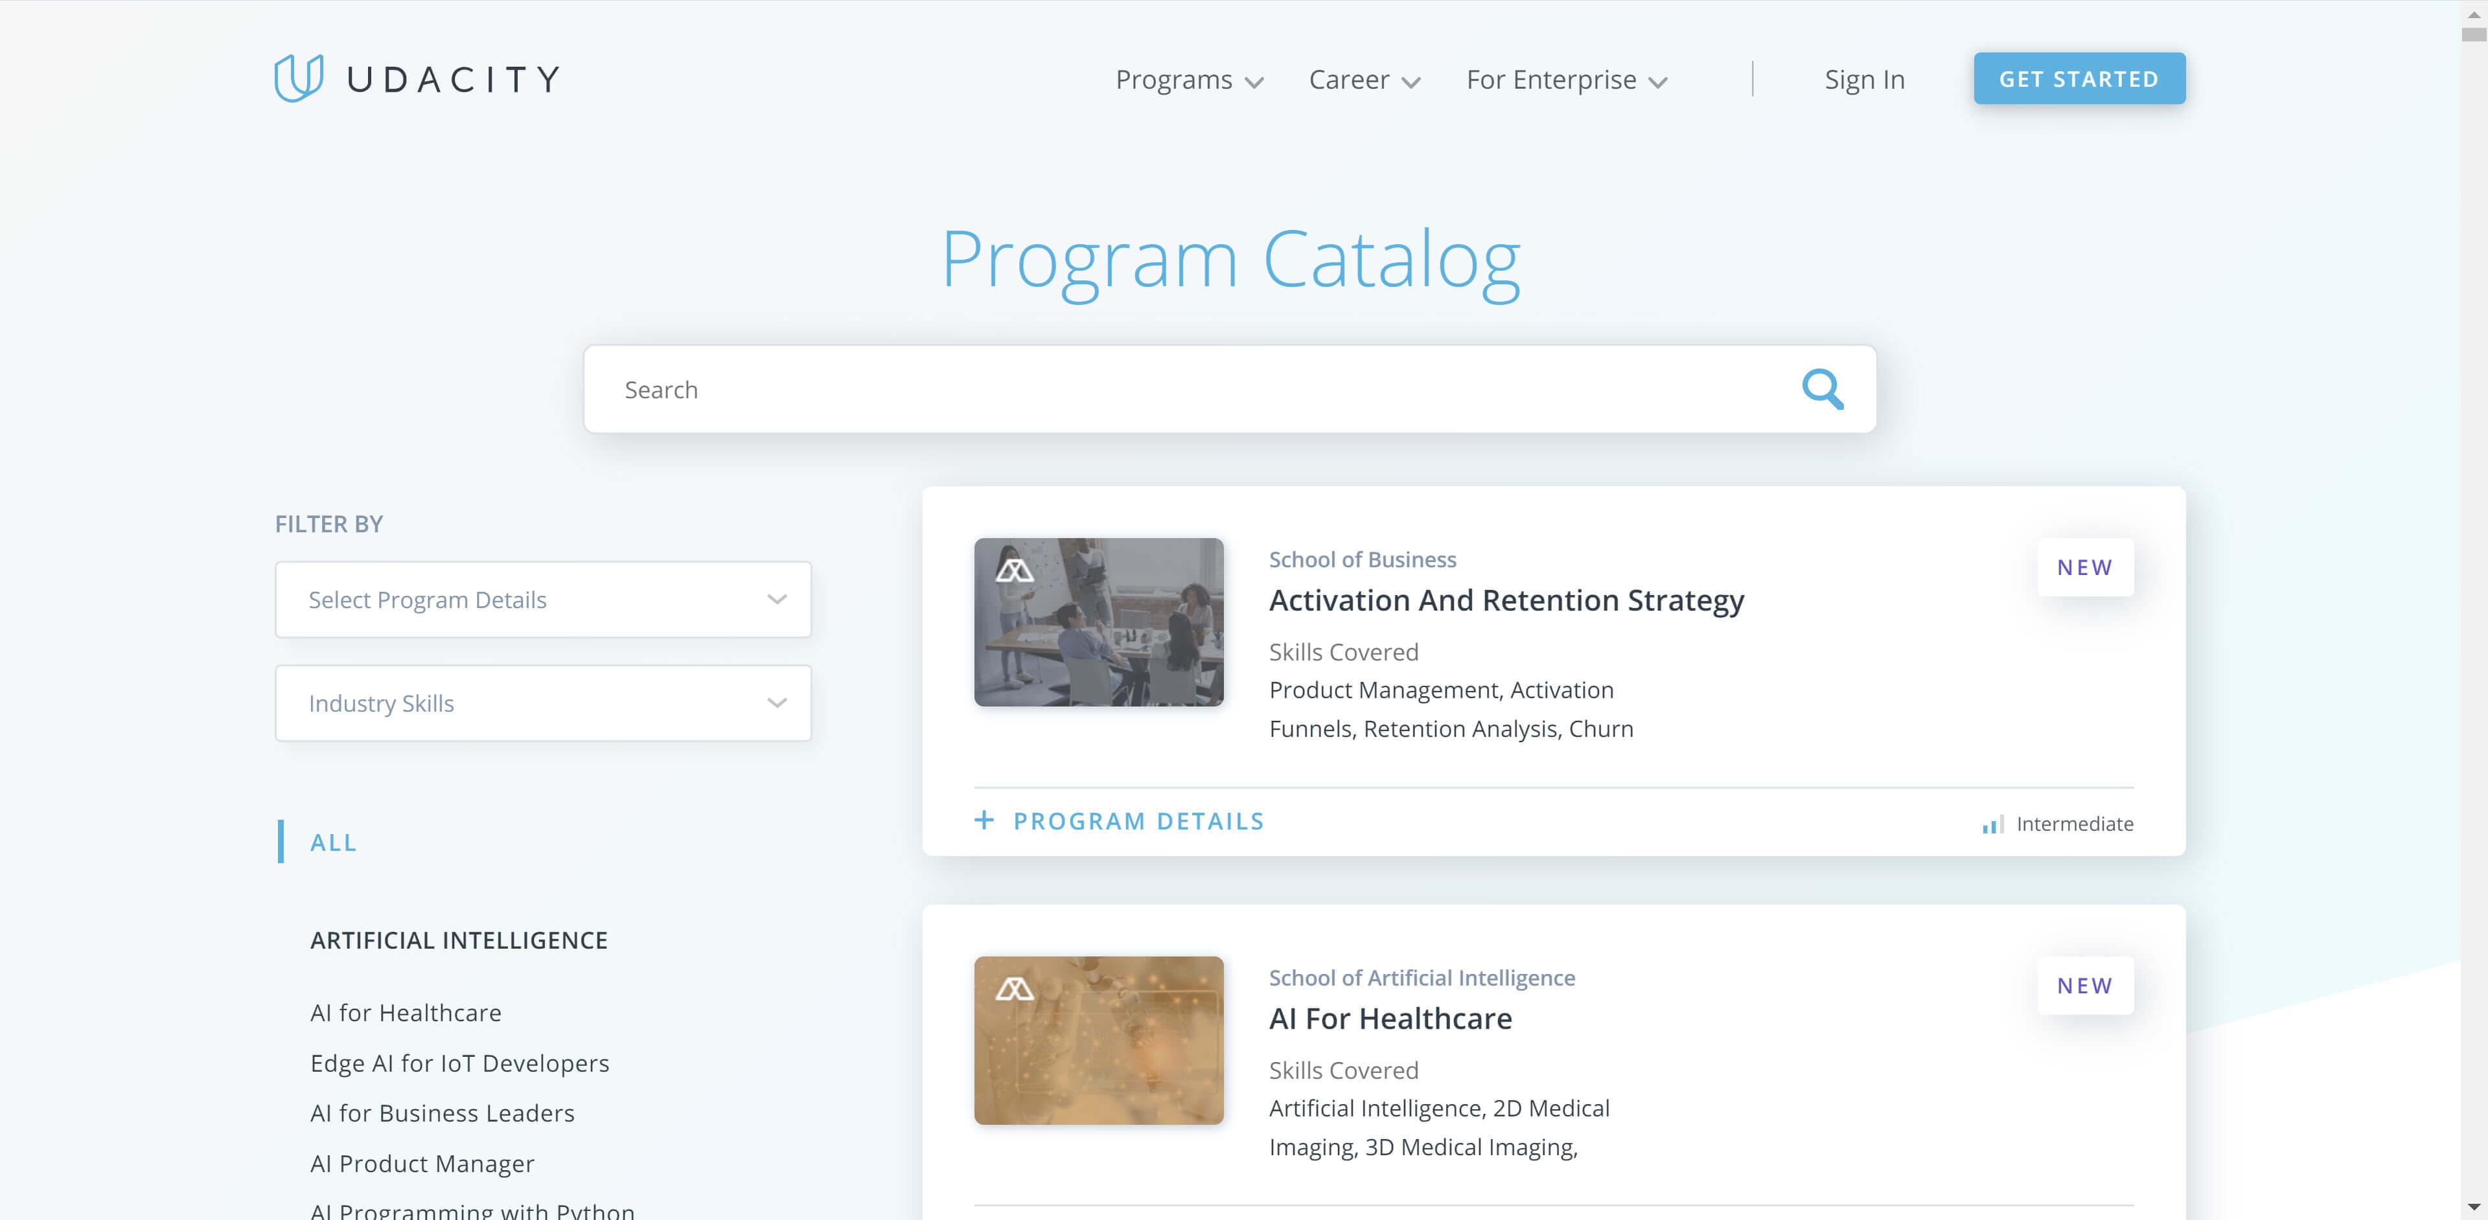Click the NEW badge on Activation And Retention
Screen dimensions: 2488x1220
pos(2085,567)
